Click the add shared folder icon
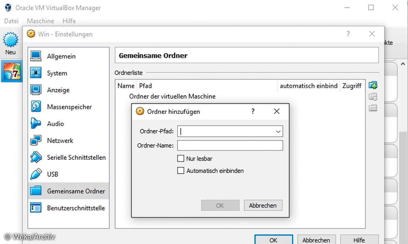Image resolution: width=408 pixels, height=244 pixels. [x=373, y=85]
